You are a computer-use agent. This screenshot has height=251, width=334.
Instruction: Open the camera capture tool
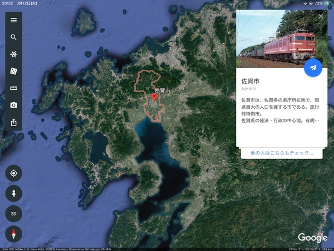[x=13, y=105]
